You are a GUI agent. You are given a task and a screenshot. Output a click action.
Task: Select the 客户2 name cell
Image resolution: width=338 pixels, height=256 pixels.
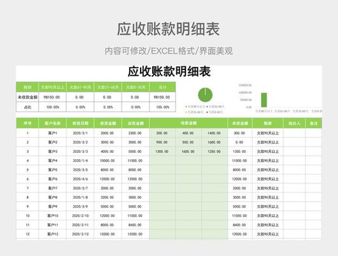point(53,143)
